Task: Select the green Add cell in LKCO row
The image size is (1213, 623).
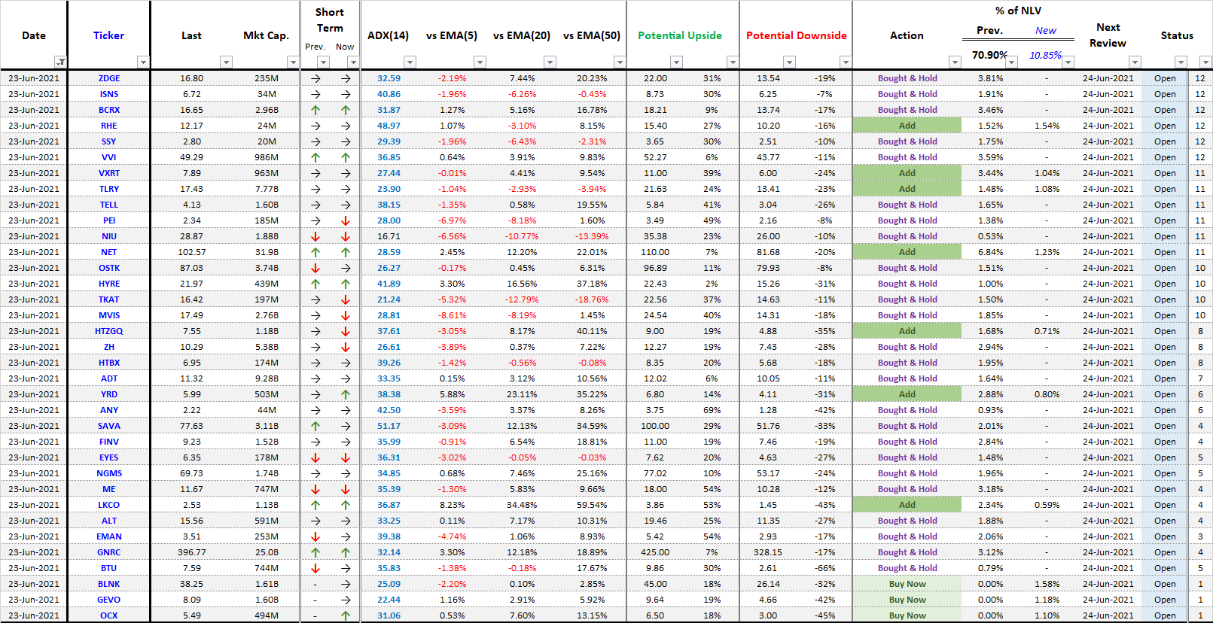Action: [907, 505]
